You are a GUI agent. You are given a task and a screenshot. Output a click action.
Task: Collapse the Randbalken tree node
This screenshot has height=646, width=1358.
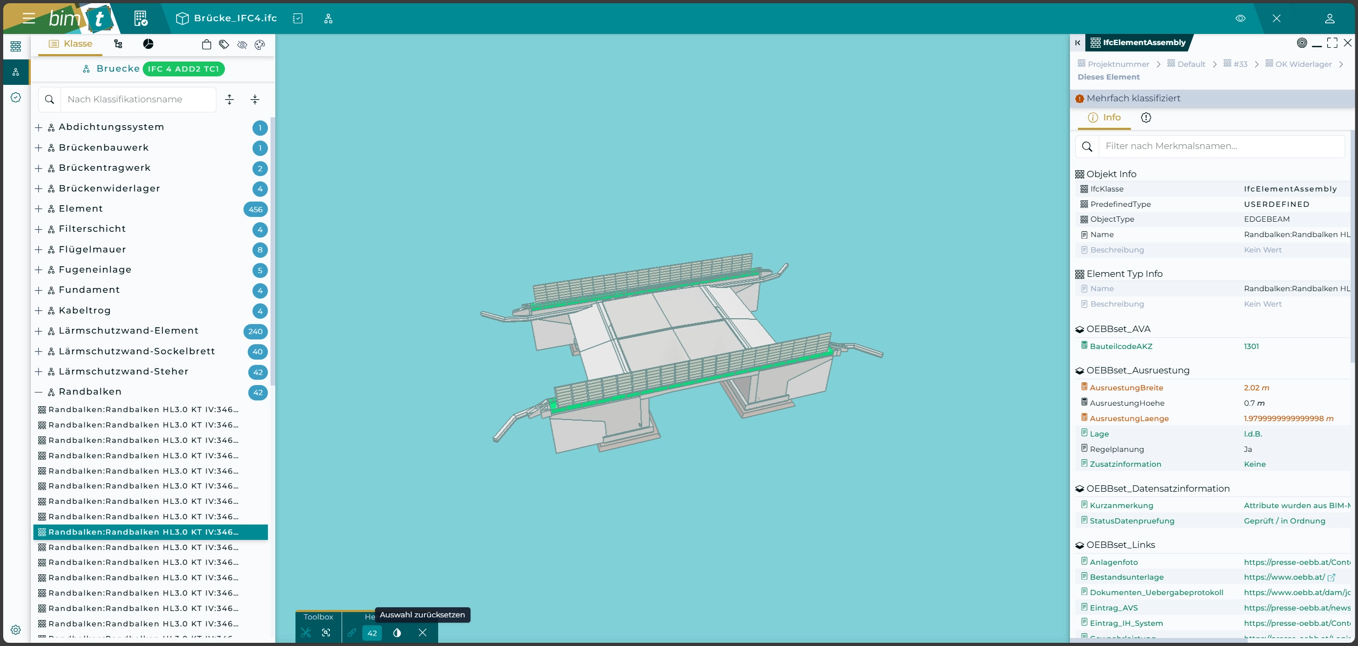pyautogui.click(x=38, y=392)
